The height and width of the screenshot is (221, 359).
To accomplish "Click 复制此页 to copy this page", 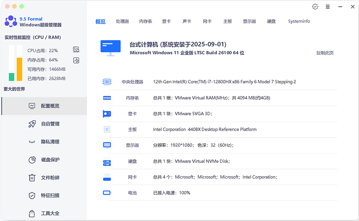I will tap(325, 53).
